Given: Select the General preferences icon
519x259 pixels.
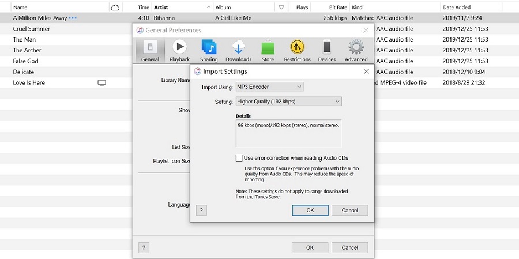Looking at the screenshot, I should point(150,50).
